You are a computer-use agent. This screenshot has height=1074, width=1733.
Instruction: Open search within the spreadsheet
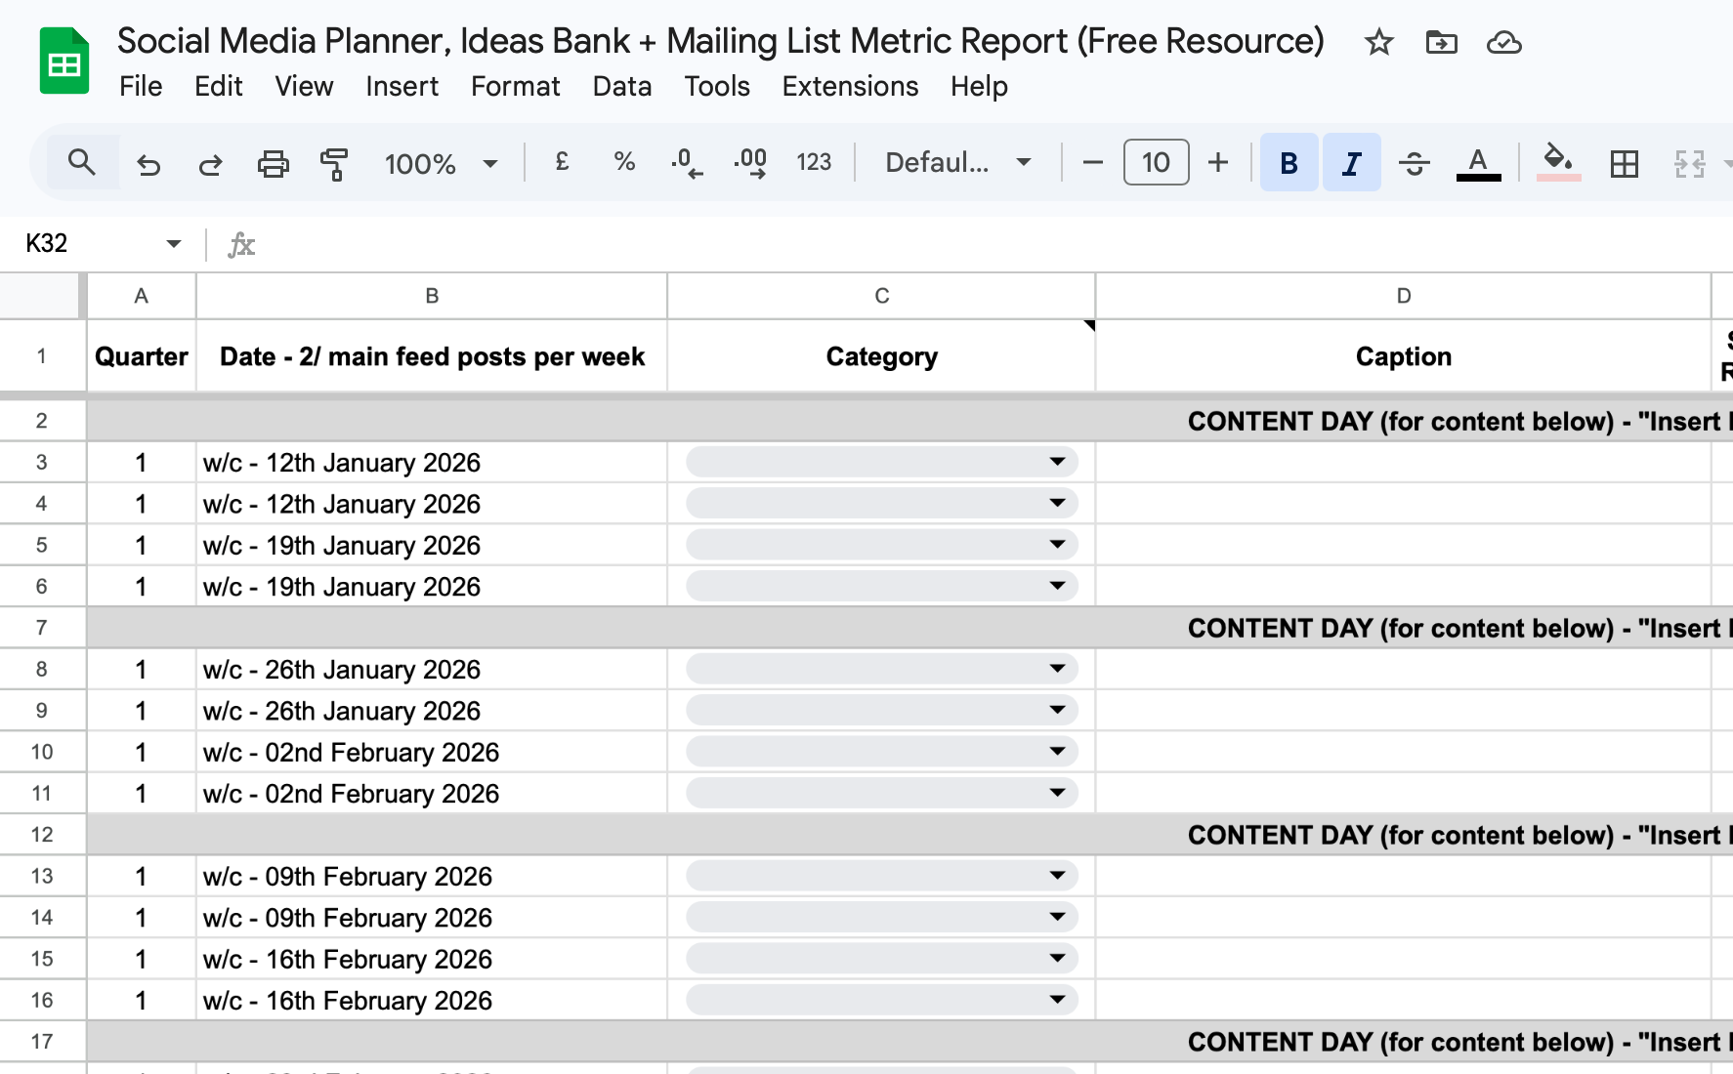[x=82, y=162]
